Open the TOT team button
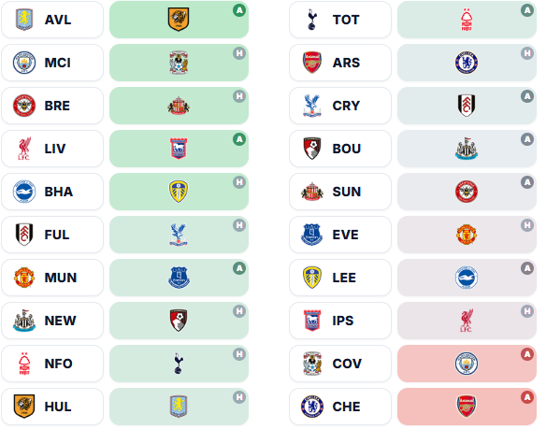 click(340, 20)
